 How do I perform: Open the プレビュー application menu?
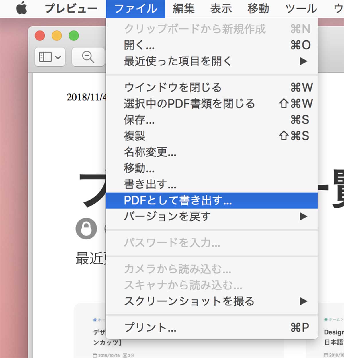pos(71,9)
